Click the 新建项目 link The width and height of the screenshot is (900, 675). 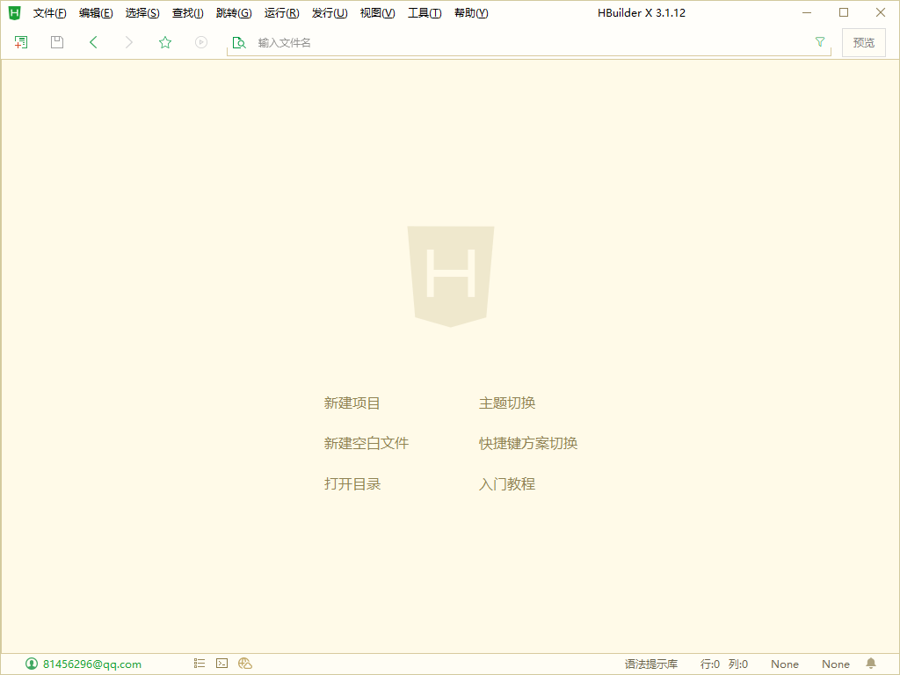pyautogui.click(x=352, y=403)
